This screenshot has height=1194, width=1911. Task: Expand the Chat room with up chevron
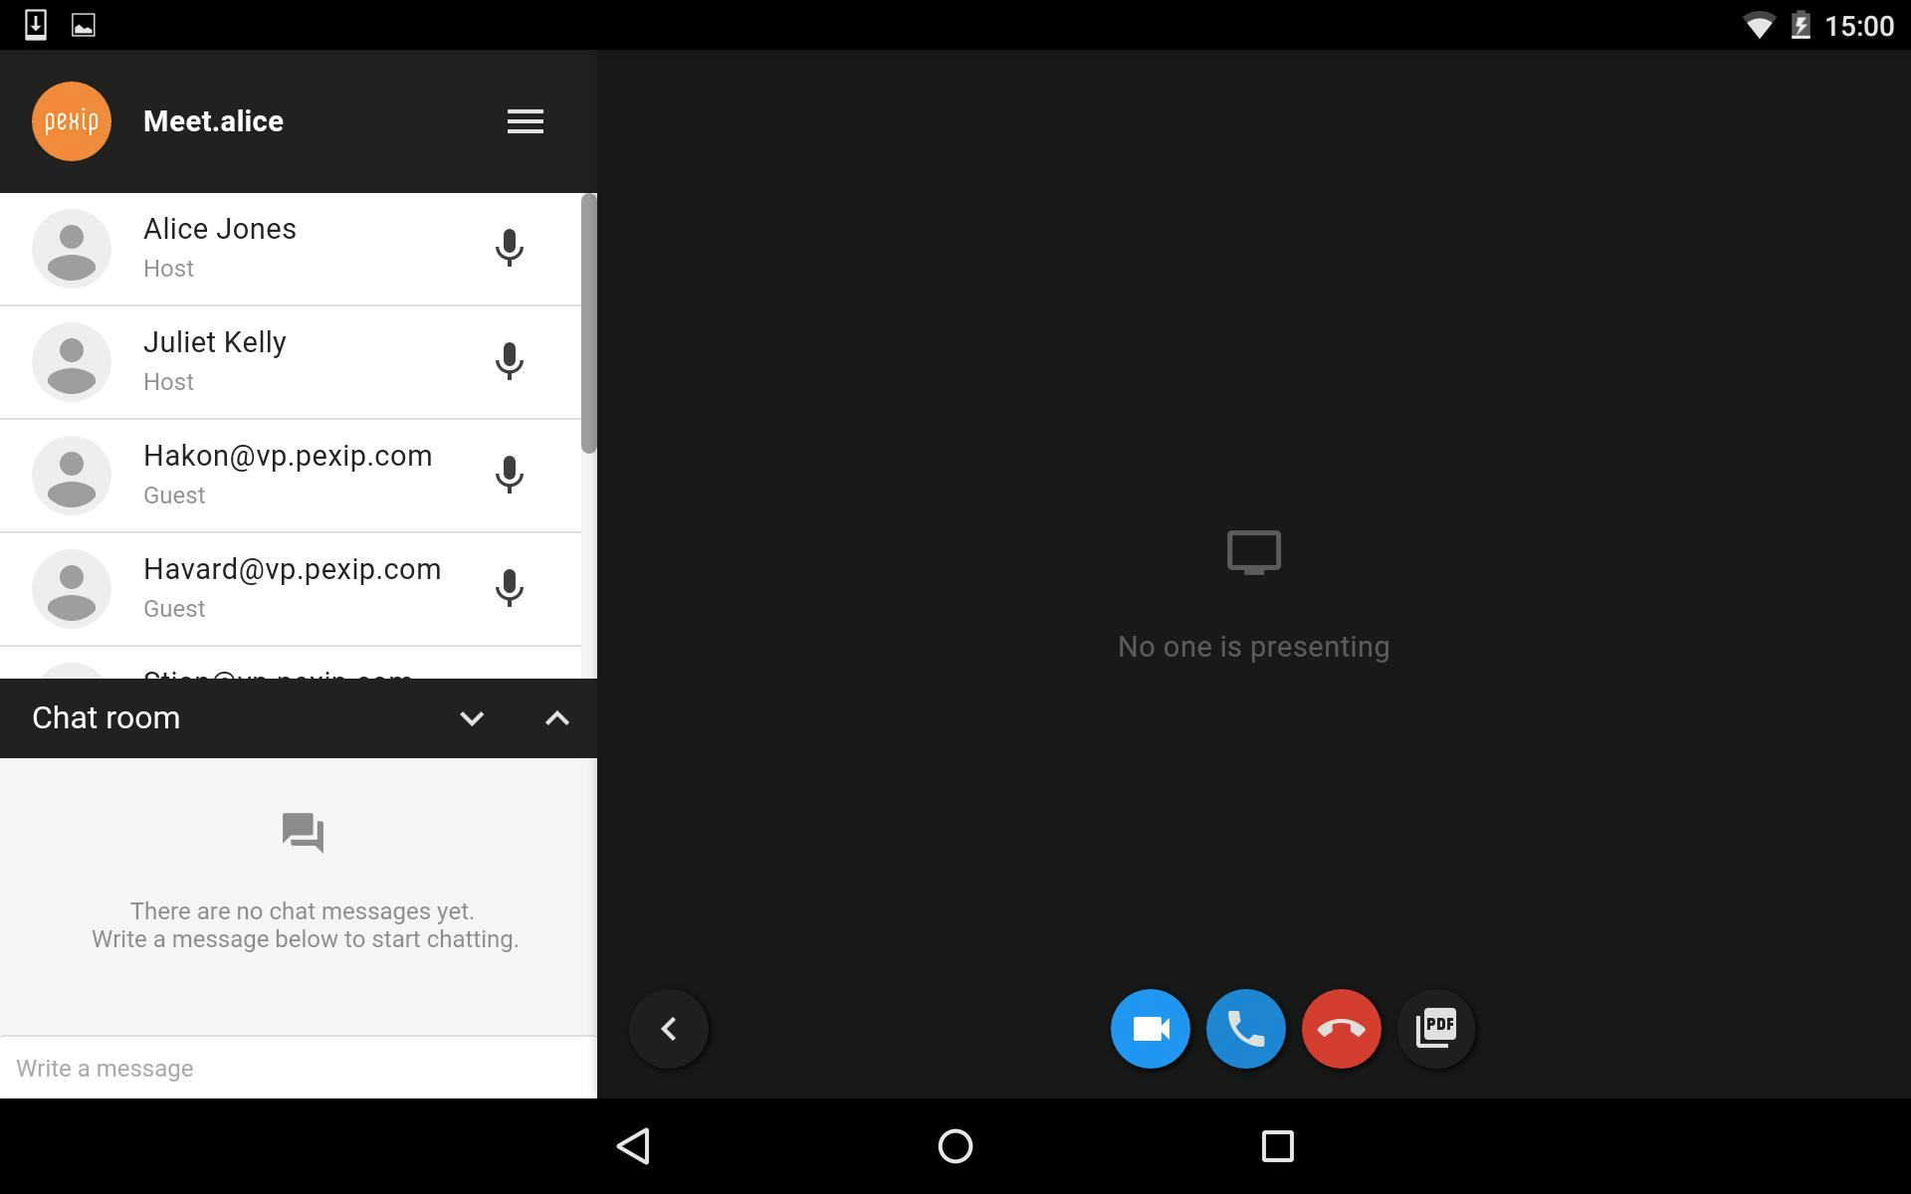[x=557, y=718]
